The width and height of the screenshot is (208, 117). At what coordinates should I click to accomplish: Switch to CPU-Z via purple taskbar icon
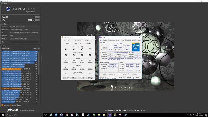[109, 115]
